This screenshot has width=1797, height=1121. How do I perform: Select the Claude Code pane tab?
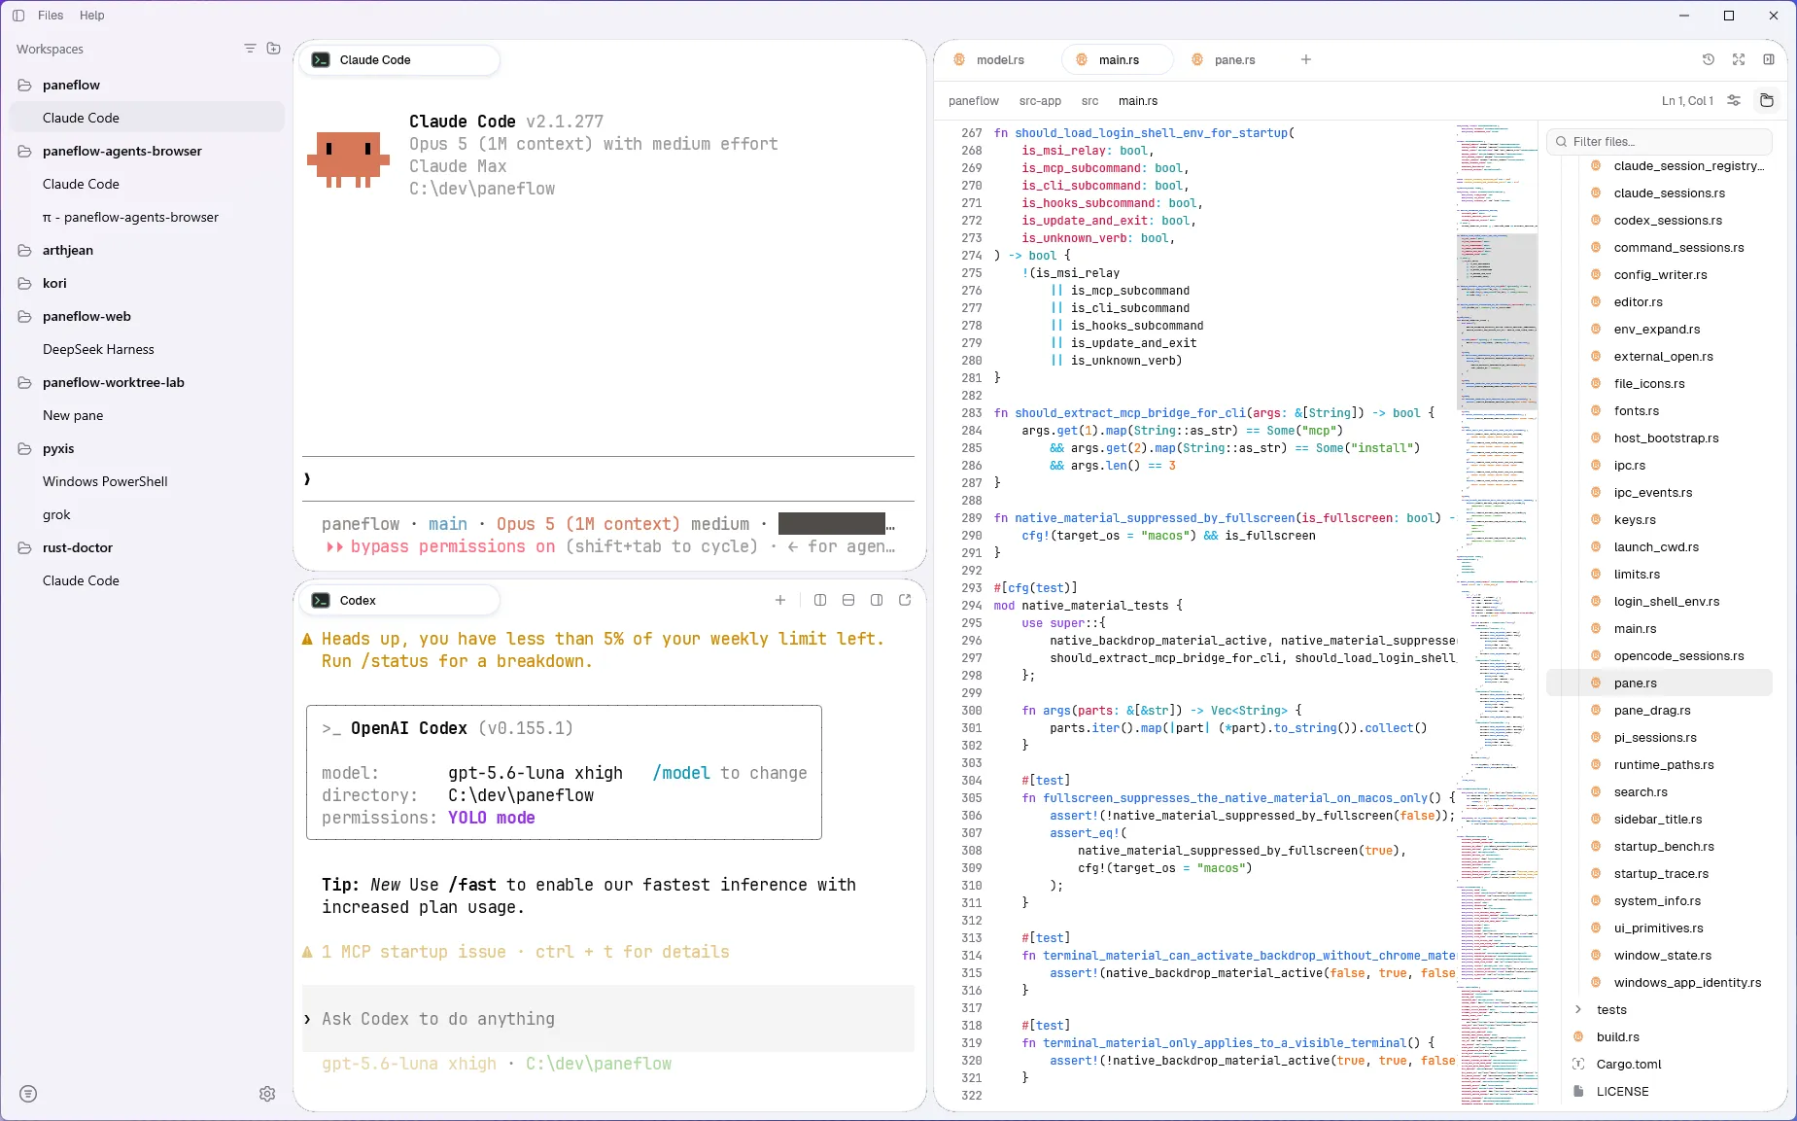(399, 60)
